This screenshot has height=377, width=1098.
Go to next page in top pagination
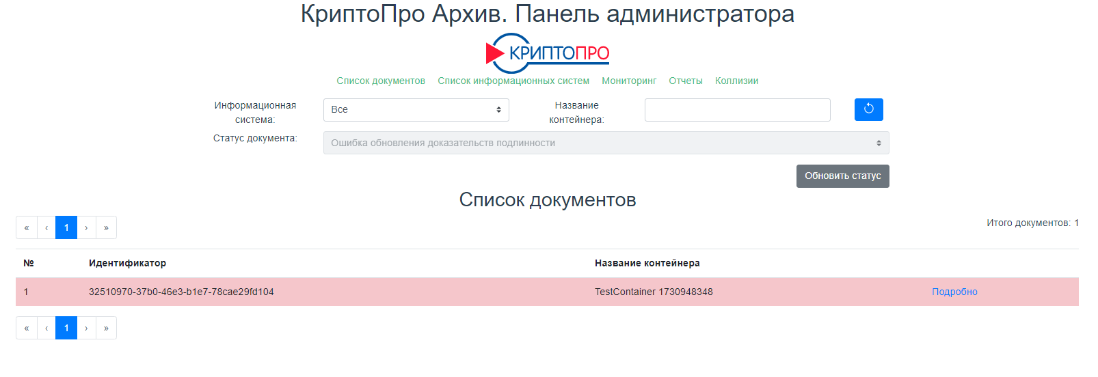click(86, 227)
